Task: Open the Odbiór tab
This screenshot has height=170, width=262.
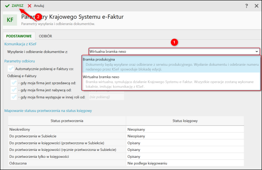Action: click(45, 36)
